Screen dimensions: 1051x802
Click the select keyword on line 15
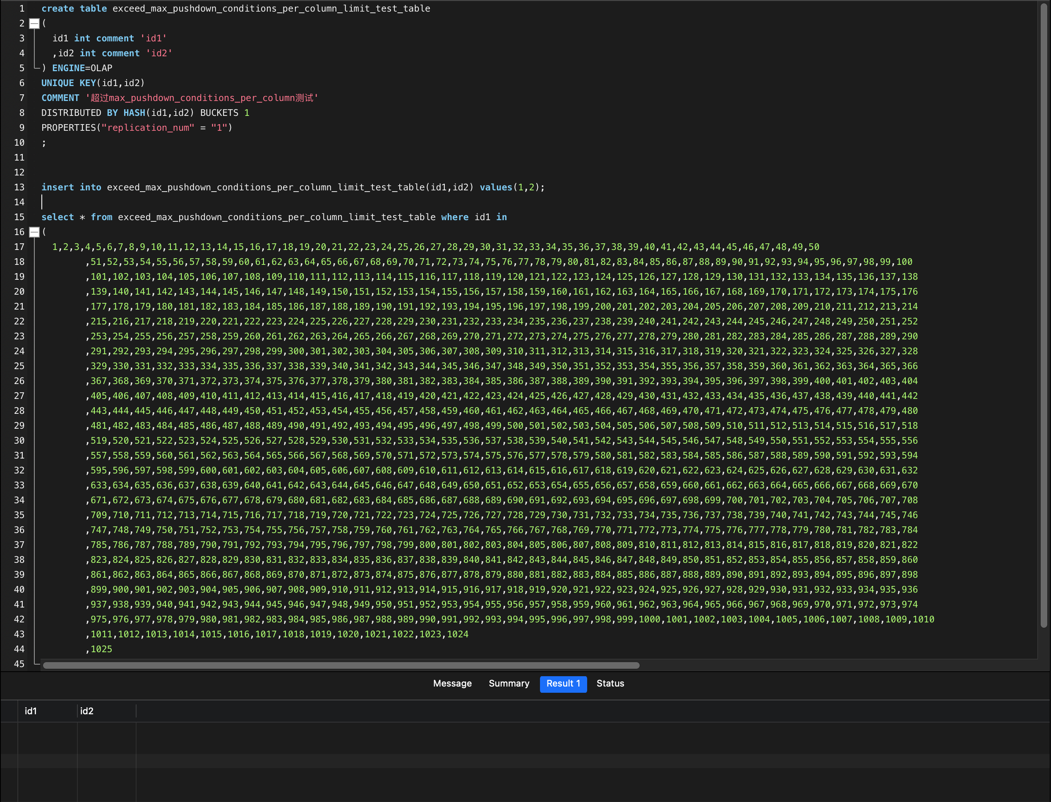click(x=57, y=217)
